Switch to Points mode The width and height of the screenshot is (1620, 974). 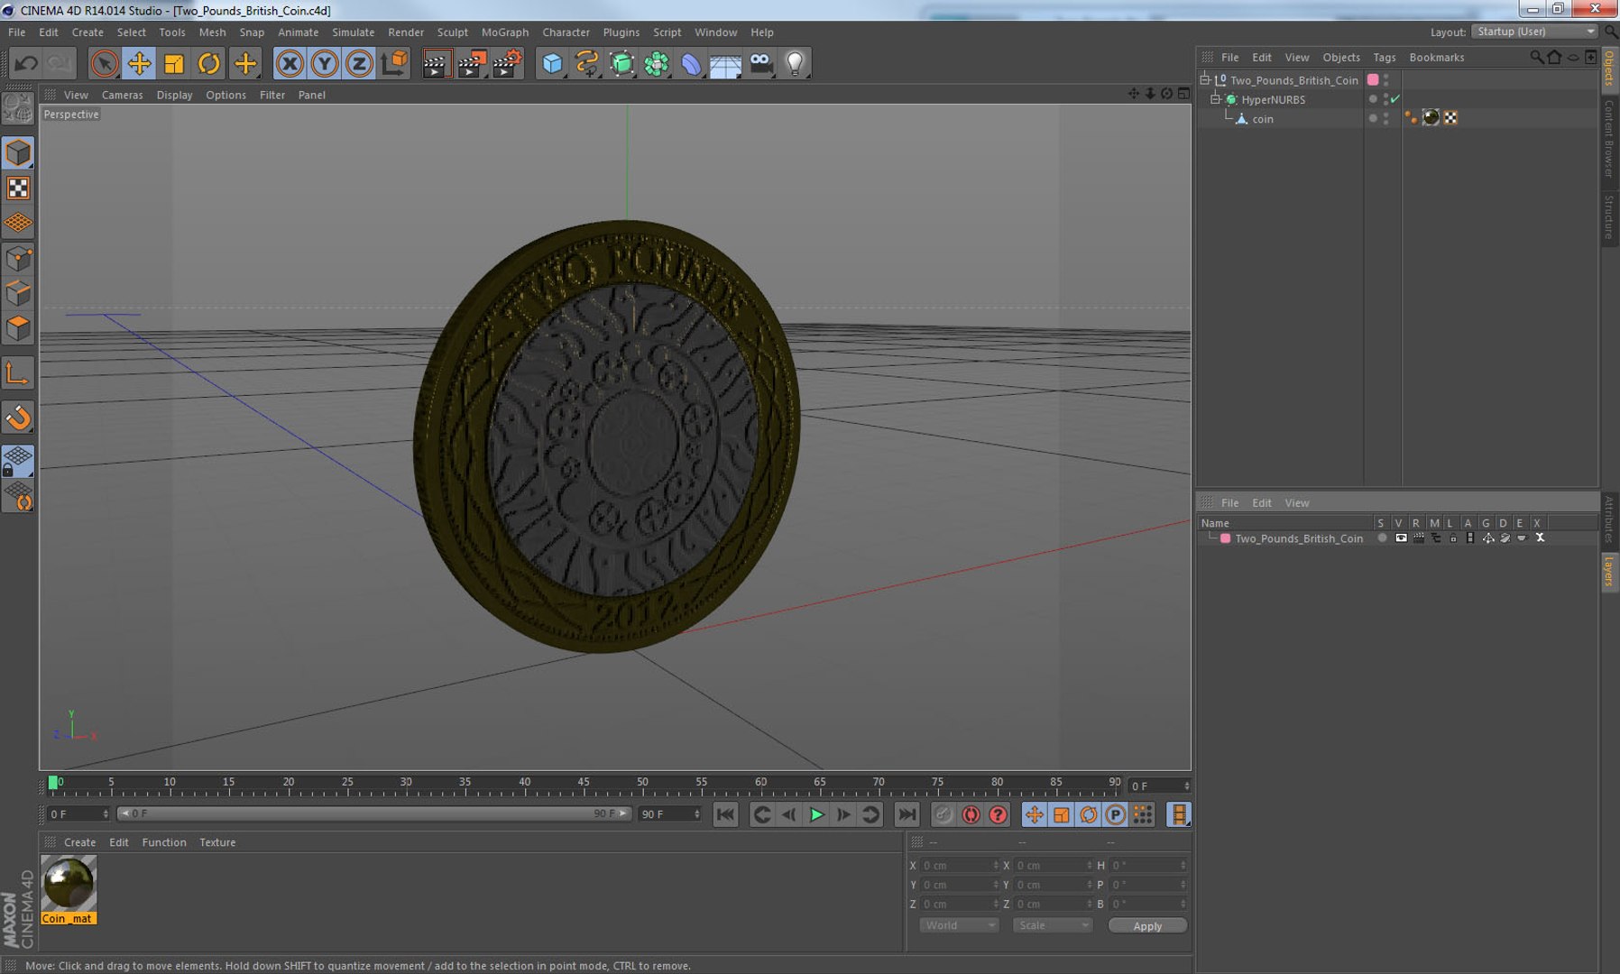tap(18, 259)
